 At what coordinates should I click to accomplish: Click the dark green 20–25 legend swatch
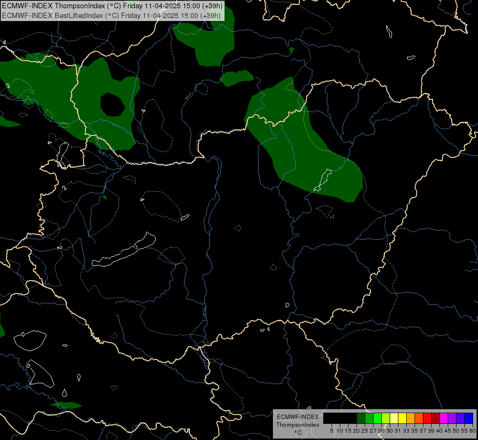(361, 418)
